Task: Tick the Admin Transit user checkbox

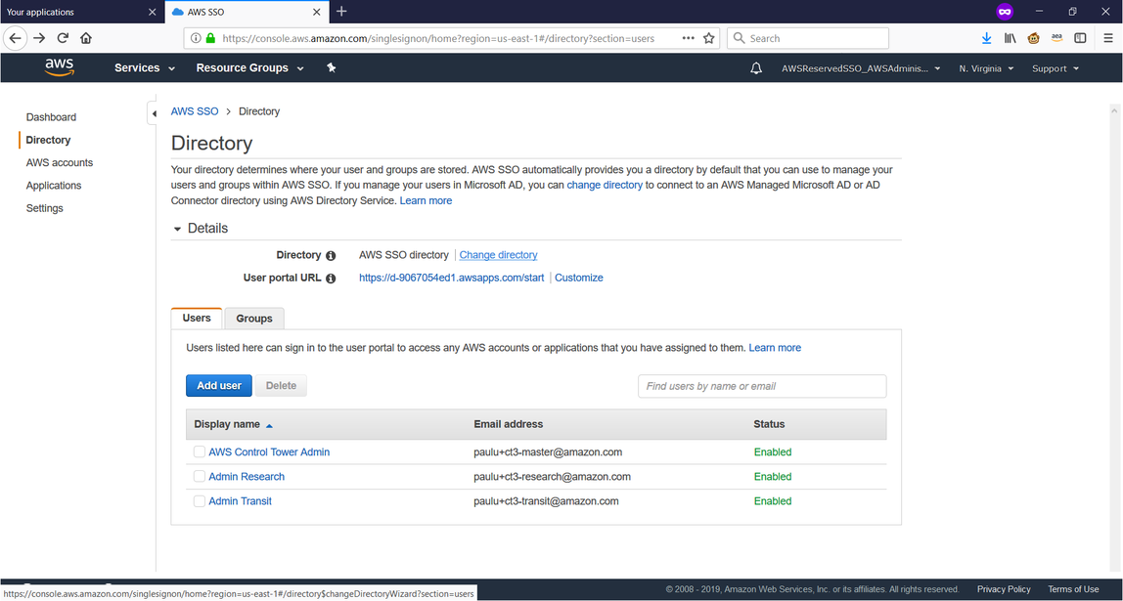Action: pyautogui.click(x=200, y=500)
